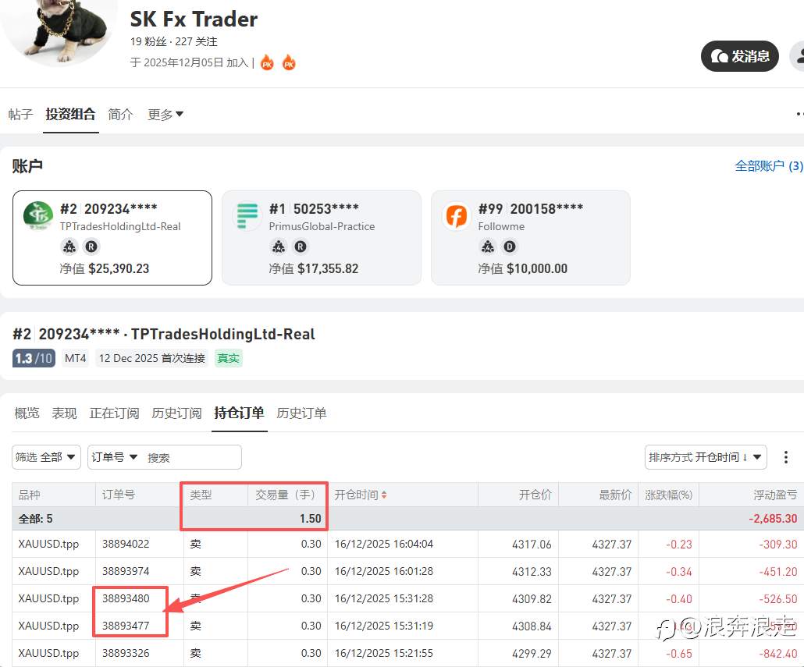Click the triangle badge icon on PrimusGlobal card
804x667 pixels.
279,247
